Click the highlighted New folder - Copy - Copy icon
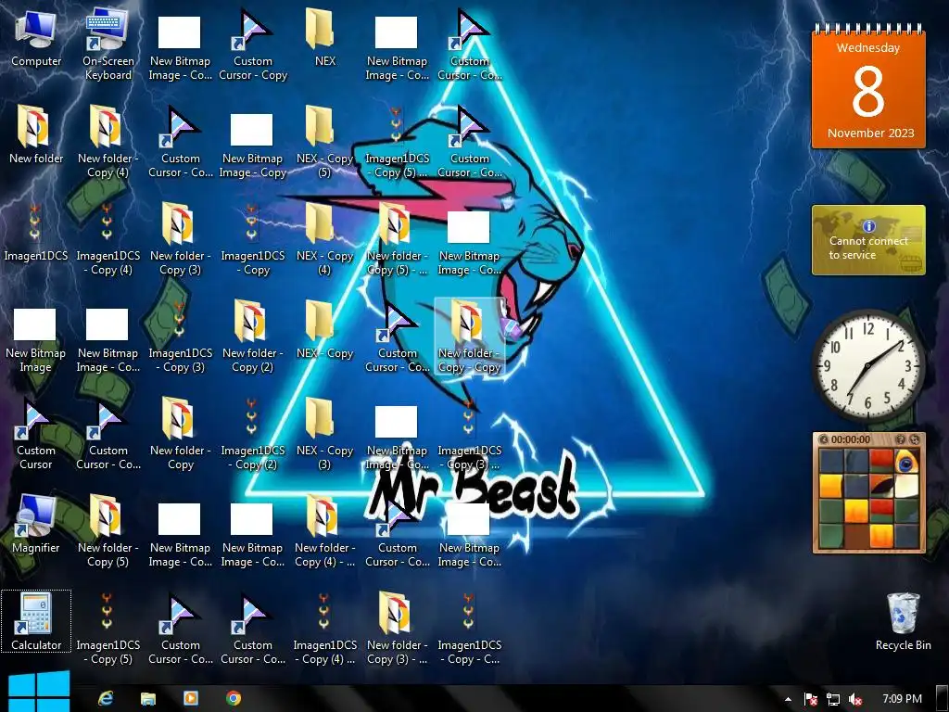This screenshot has width=949, height=712. [469, 337]
